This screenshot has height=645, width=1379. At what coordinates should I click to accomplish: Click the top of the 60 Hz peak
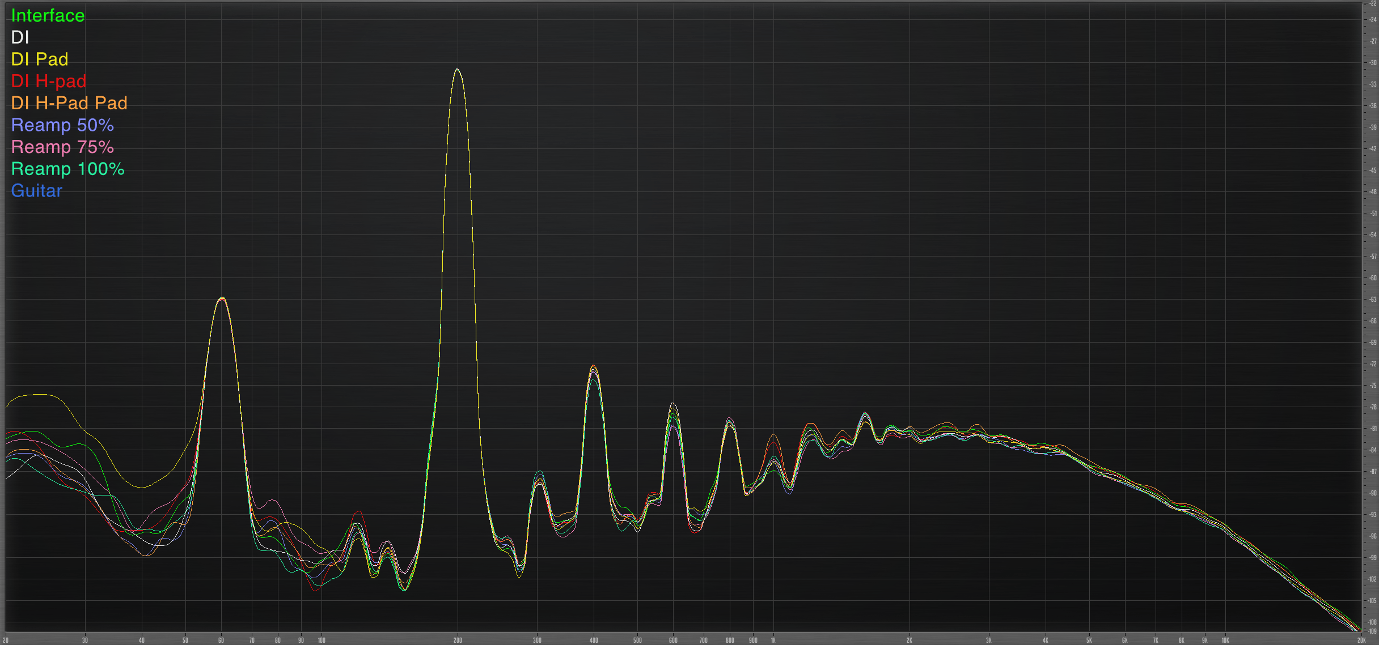(222, 298)
